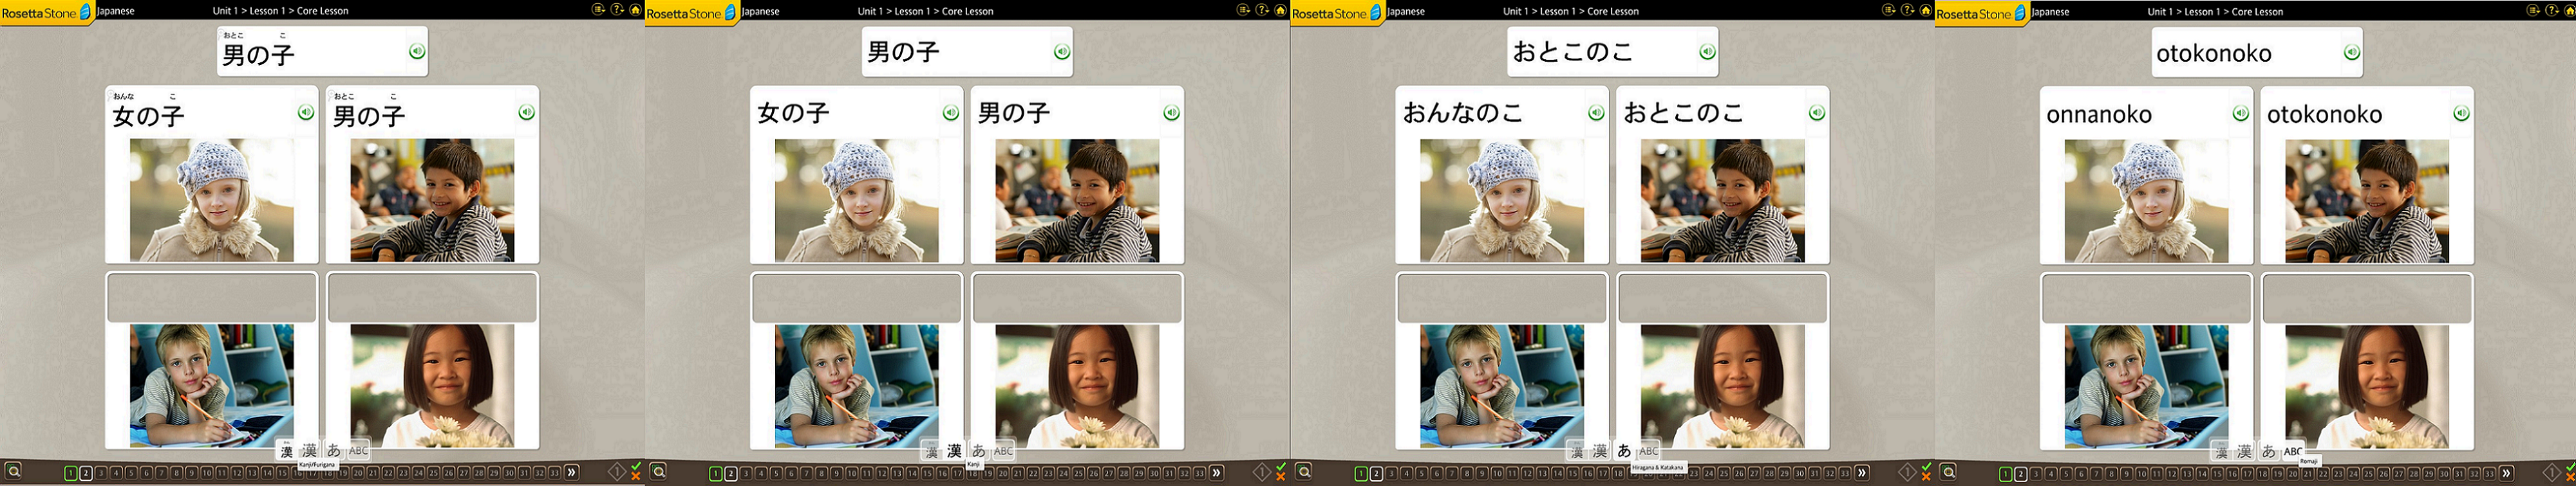Play prompt audio on the kanji-only screen
Screen dimensions: 2576x486
(1062, 51)
